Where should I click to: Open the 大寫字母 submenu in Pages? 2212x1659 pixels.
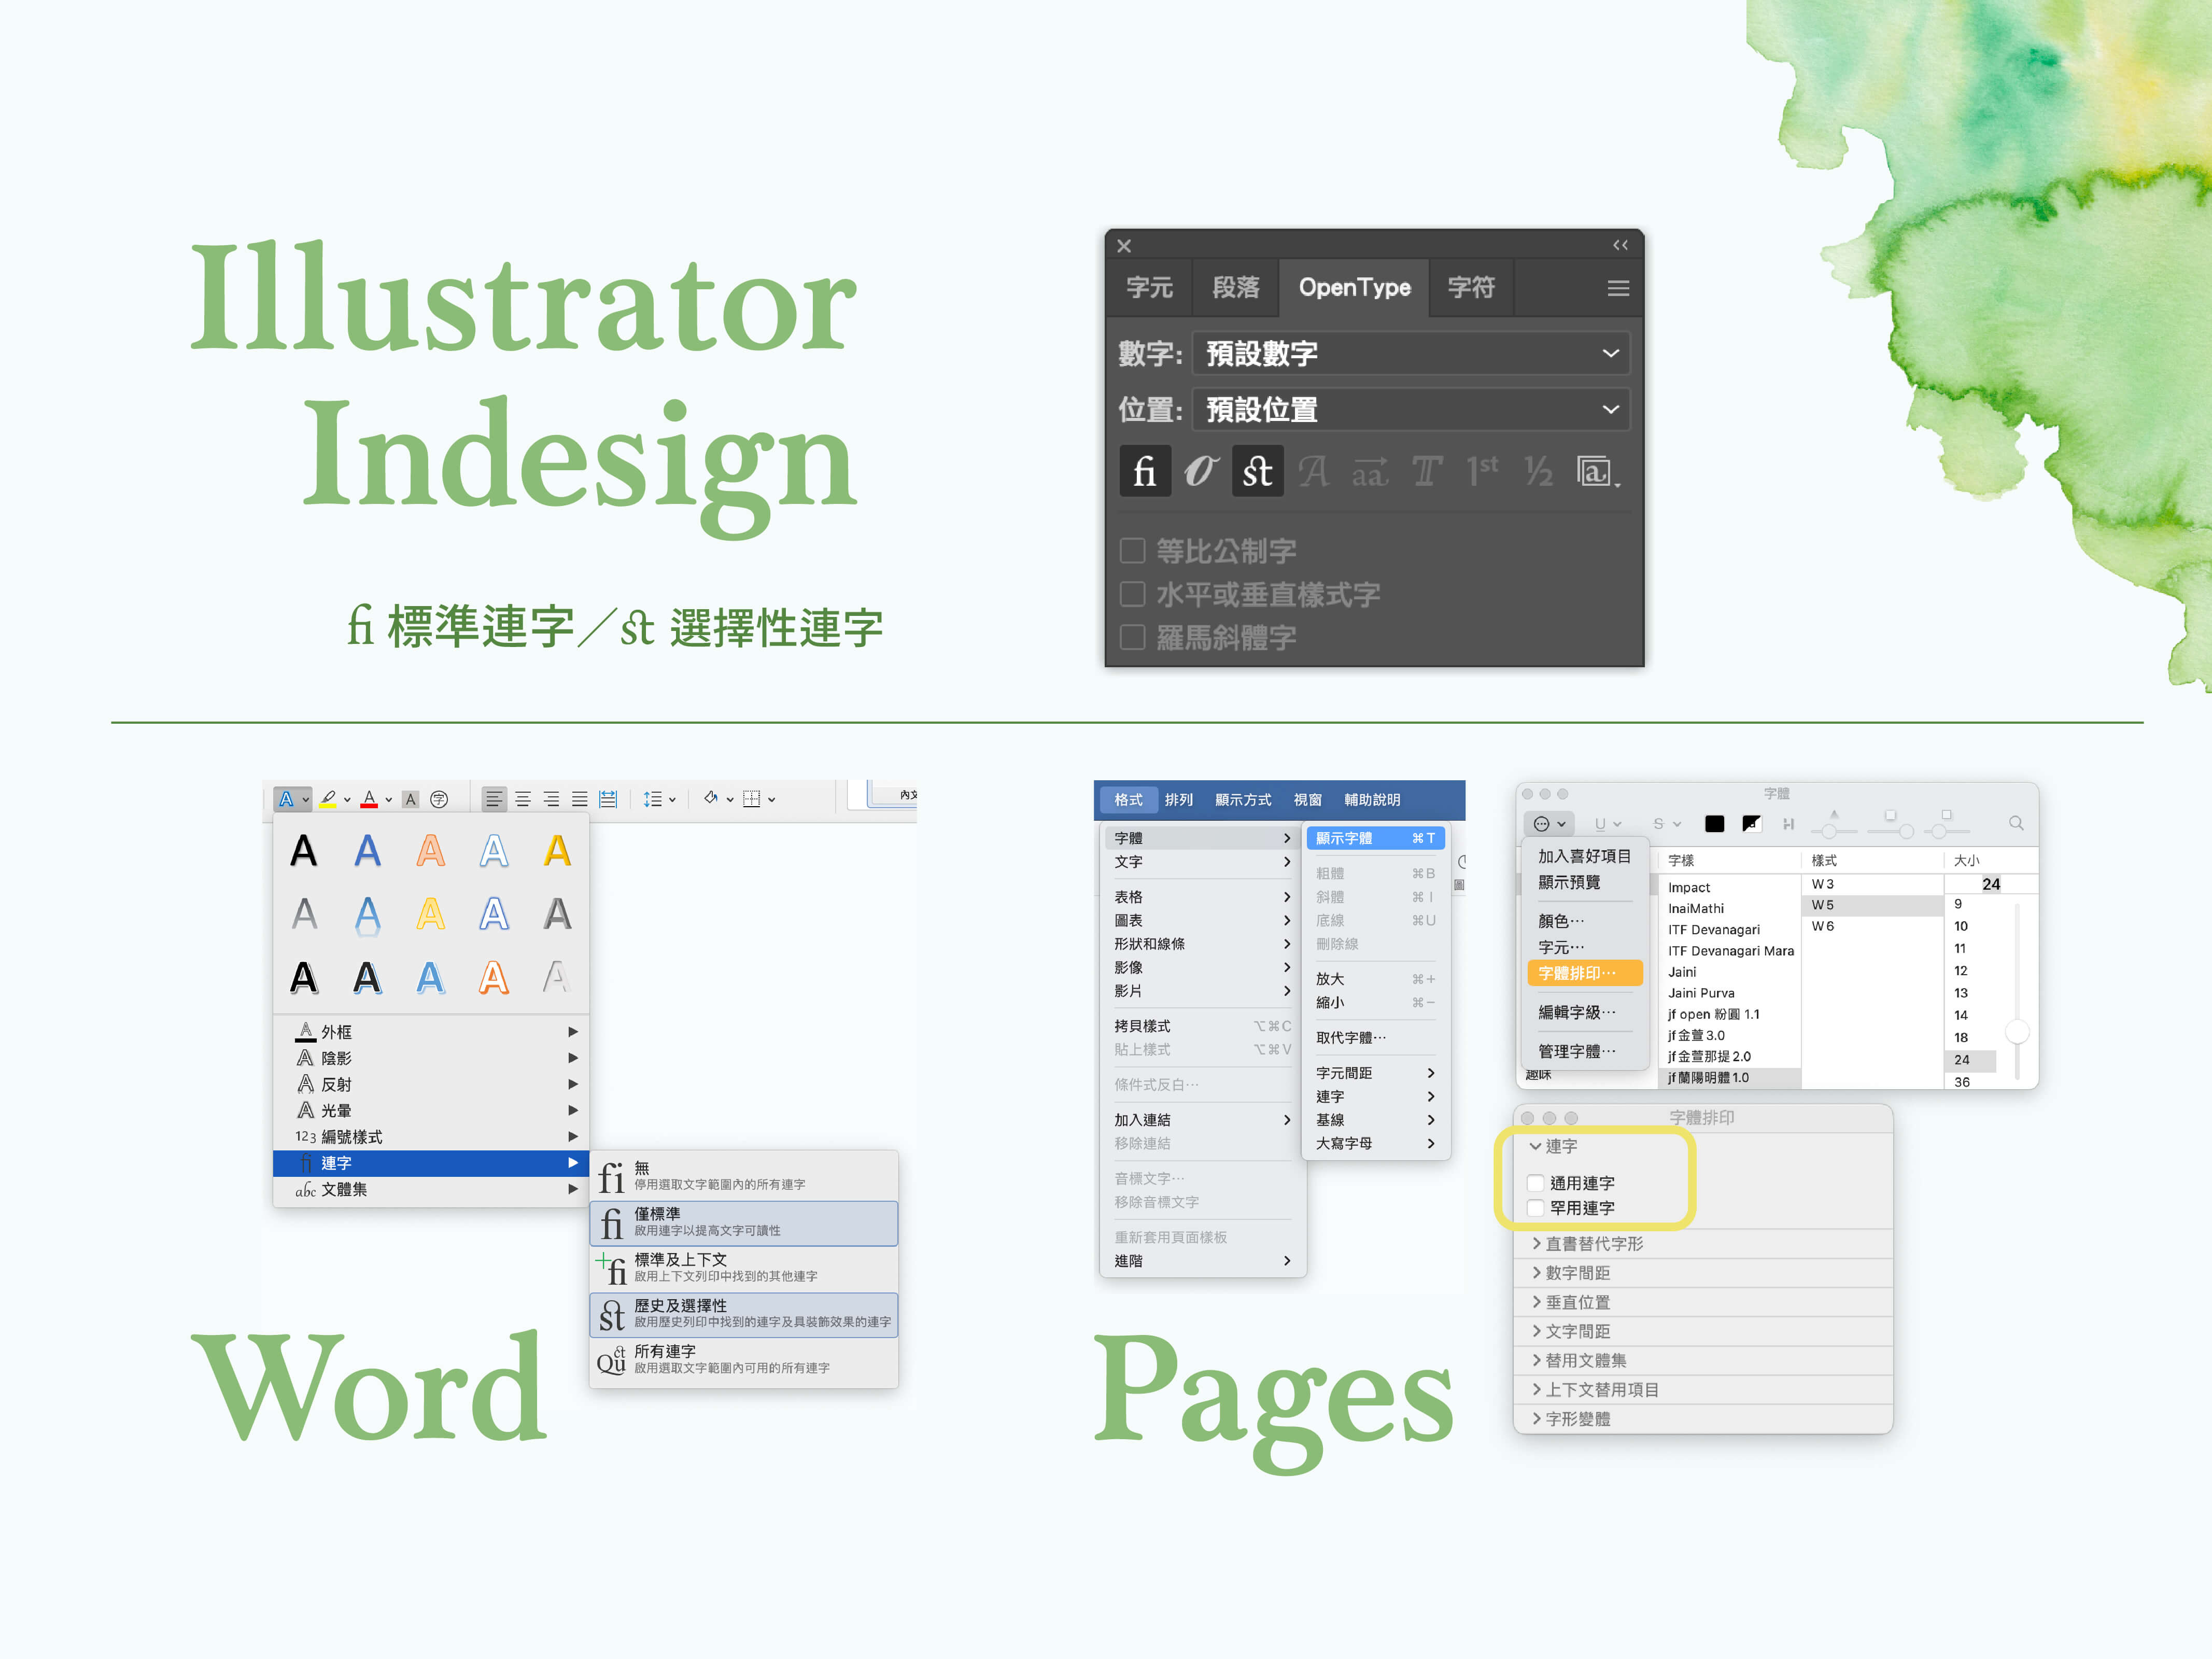click(1375, 1143)
